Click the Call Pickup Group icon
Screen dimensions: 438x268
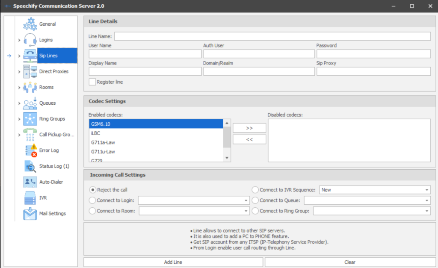pyautogui.click(x=30, y=135)
